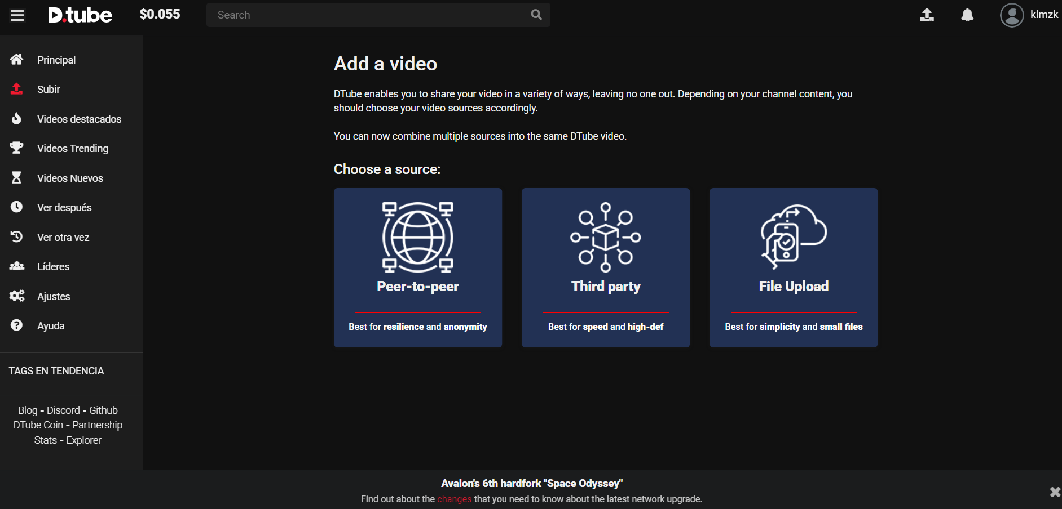Open the notifications bell
The image size is (1062, 509).
tap(967, 15)
